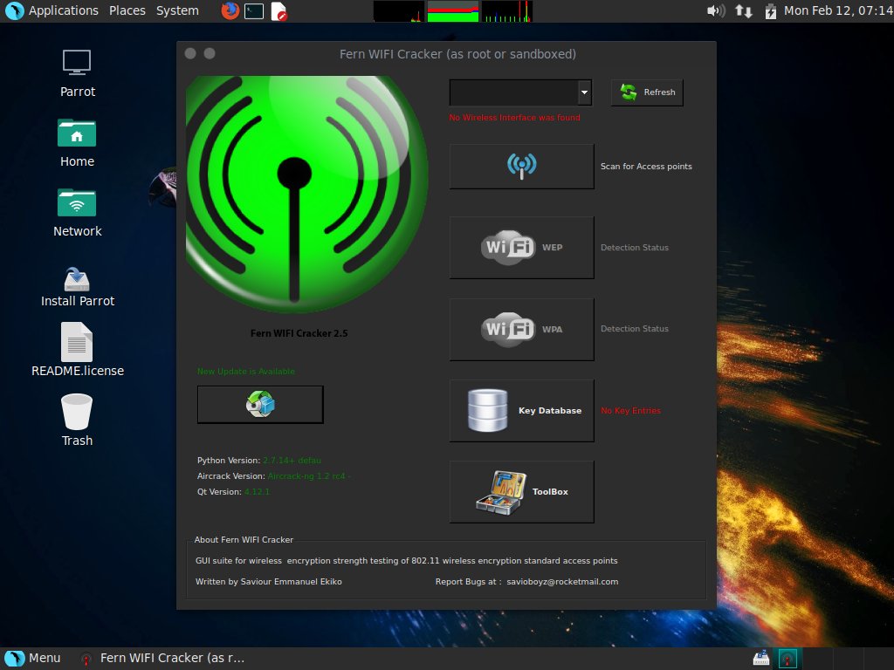
Task: Open the ToolBox
Action: click(522, 492)
